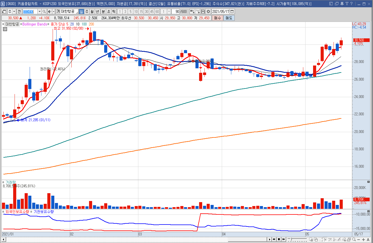Viewport: 373px width, 243px height.
Task: Select the 주 weekly period toggle
Action: (87, 11)
